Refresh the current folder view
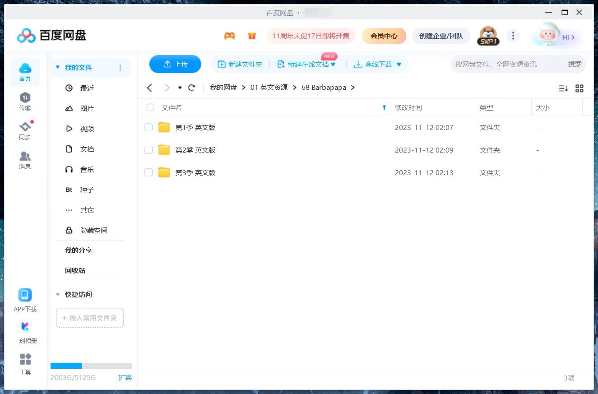 point(191,88)
